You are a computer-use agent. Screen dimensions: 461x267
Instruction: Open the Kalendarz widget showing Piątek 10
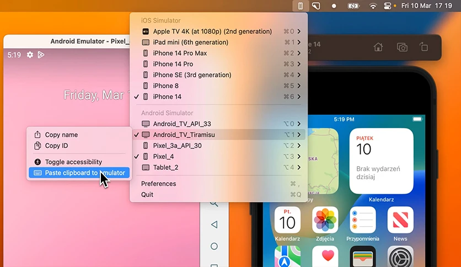point(382,161)
